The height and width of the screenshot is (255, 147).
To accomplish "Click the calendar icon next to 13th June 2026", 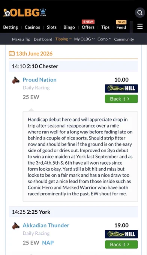I will 12,54.
